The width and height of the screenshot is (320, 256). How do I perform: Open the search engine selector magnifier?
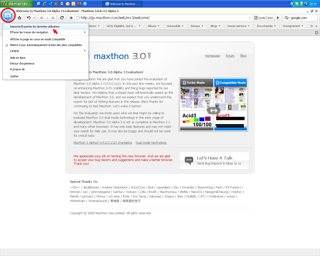287,18
